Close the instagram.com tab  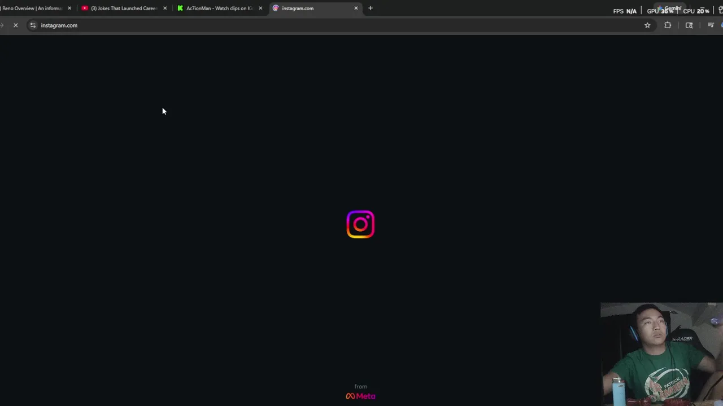356,8
